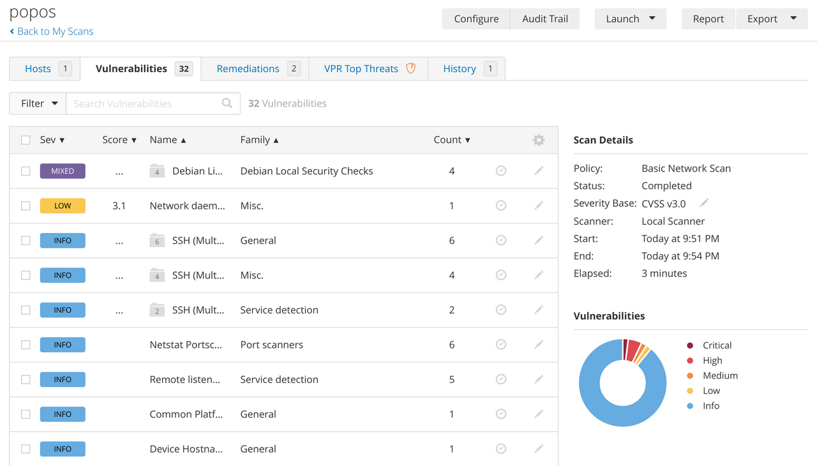This screenshot has width=817, height=466.
Task: Click the blue Info segment of donut chart
Action: tap(594, 409)
